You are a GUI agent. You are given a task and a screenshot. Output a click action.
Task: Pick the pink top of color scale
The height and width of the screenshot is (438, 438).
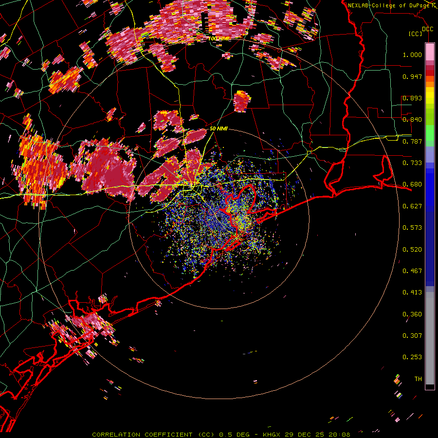tap(430, 52)
